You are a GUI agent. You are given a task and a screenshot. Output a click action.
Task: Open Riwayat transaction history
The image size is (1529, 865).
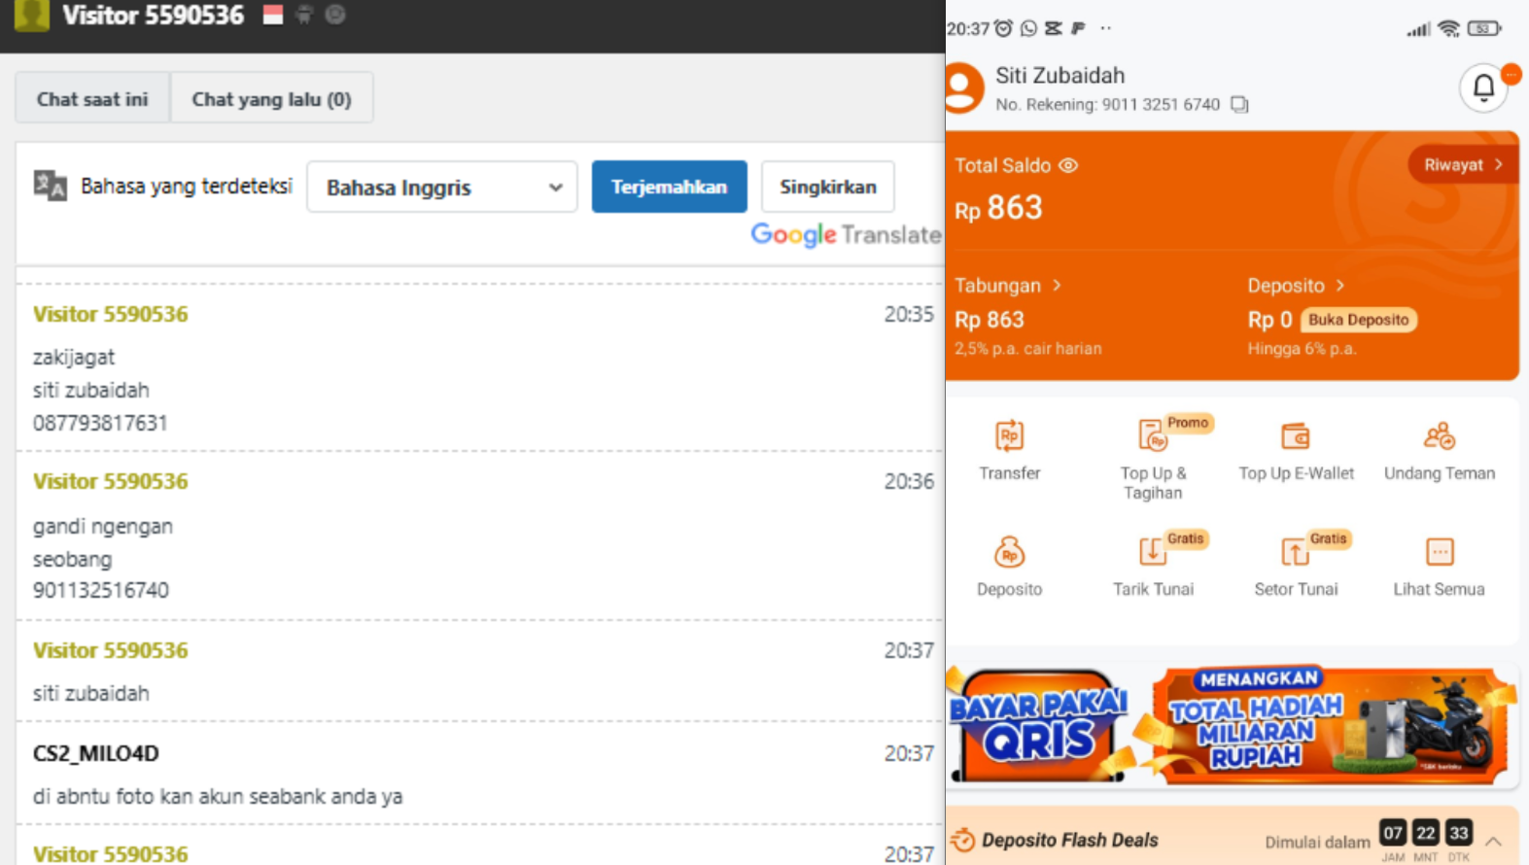tap(1462, 165)
